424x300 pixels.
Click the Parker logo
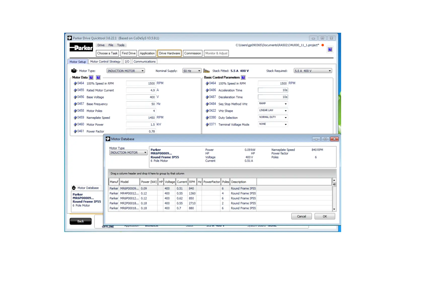pyautogui.click(x=81, y=47)
